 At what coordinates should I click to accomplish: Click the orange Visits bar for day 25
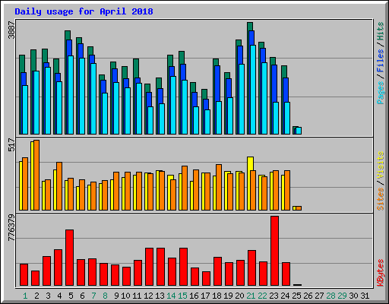299,208
